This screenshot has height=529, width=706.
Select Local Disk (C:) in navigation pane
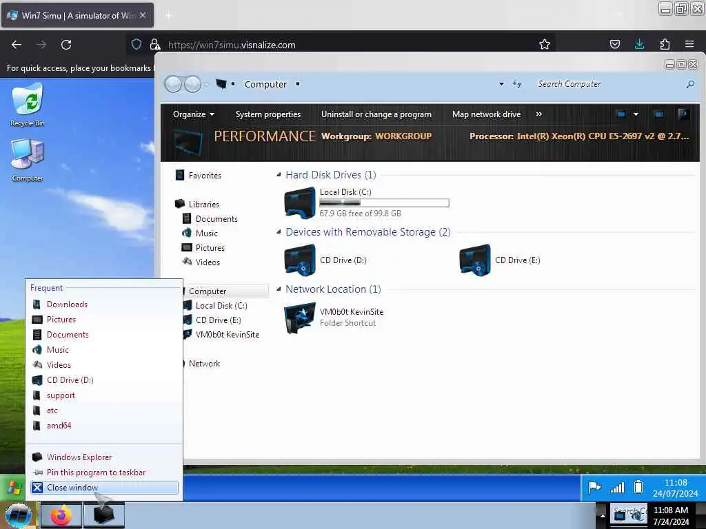[221, 305]
